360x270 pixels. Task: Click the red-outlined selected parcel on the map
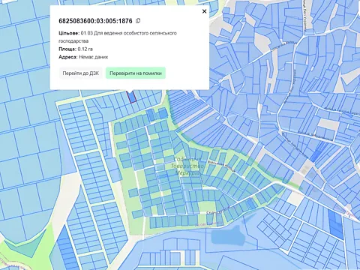131,97
